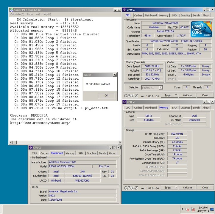Screen dimensions: 215x214
Task: Switch to Caches tab in top CPU-Z window
Action: pyautogui.click(x=138, y=15)
